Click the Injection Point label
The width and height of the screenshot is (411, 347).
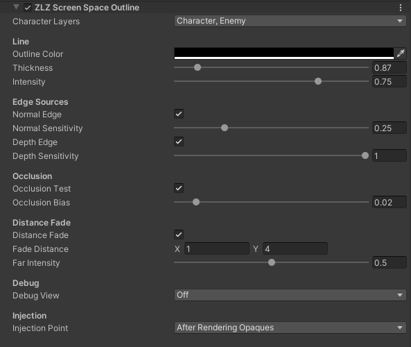point(40,328)
